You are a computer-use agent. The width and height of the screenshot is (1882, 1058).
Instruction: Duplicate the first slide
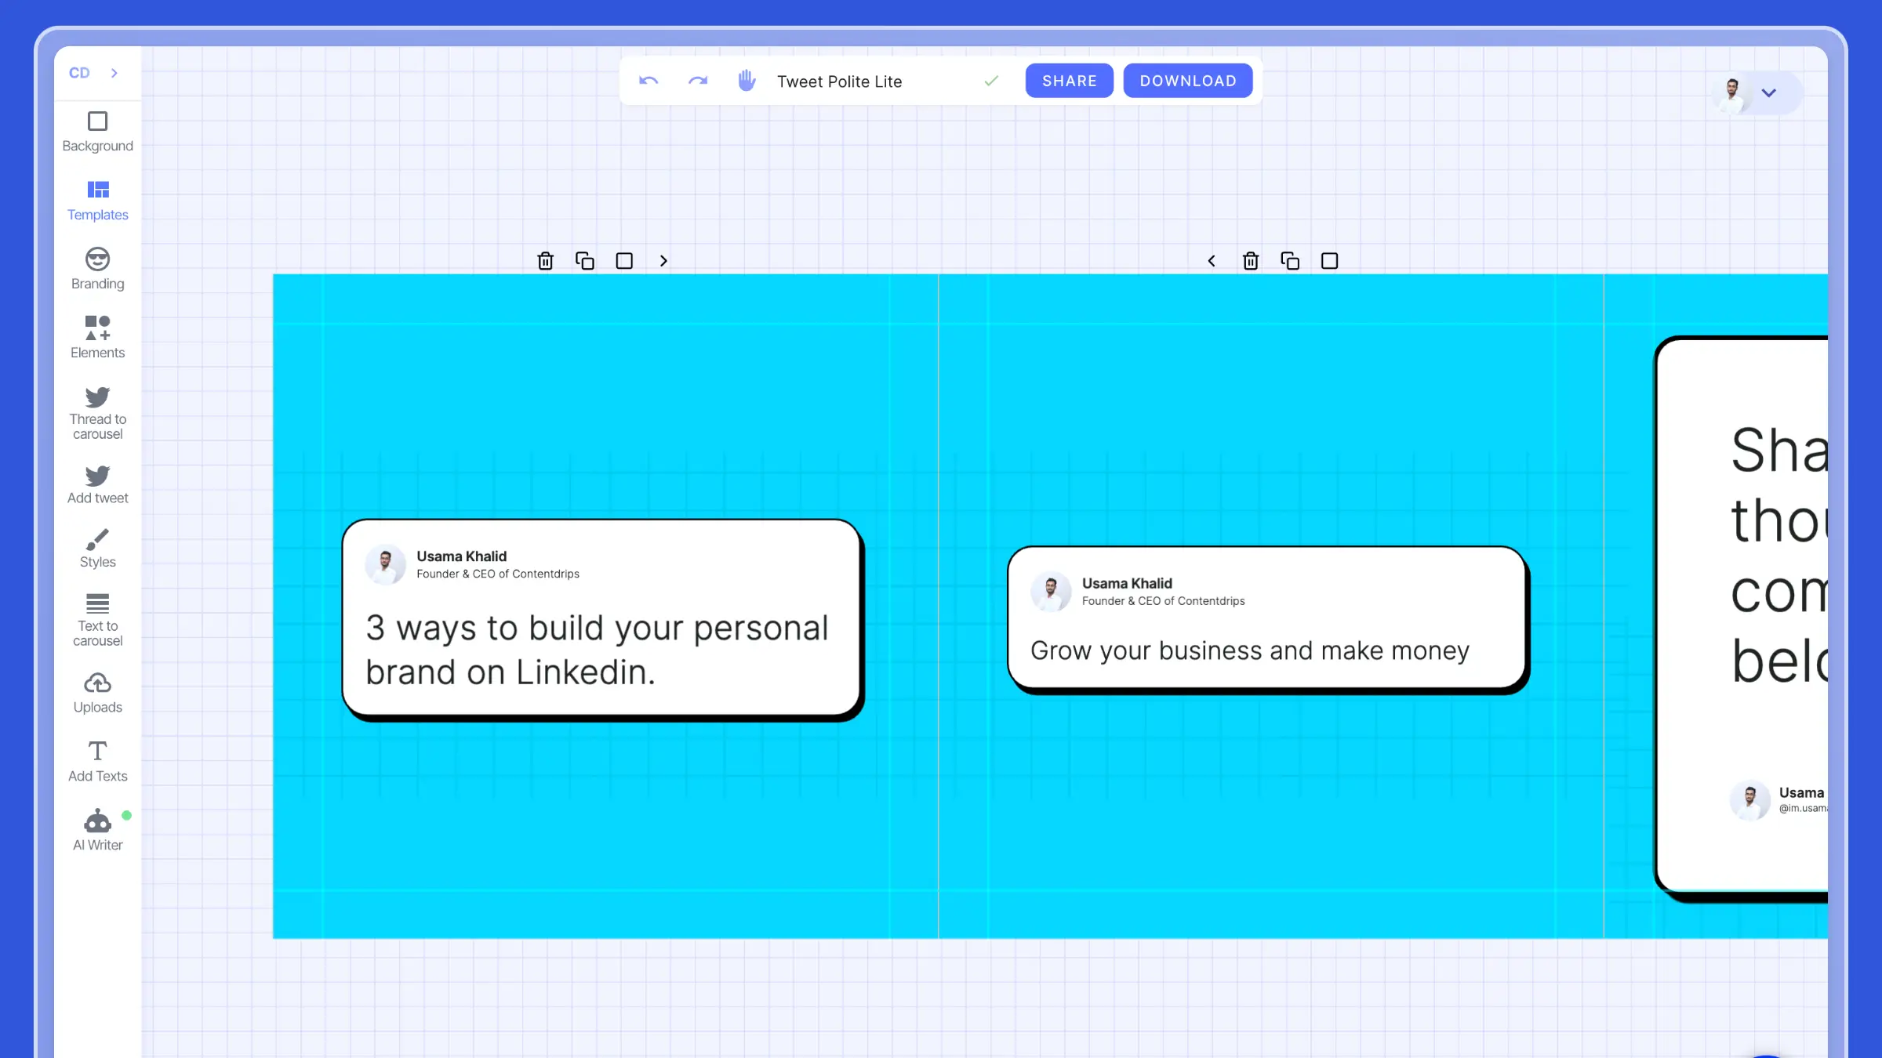585,261
